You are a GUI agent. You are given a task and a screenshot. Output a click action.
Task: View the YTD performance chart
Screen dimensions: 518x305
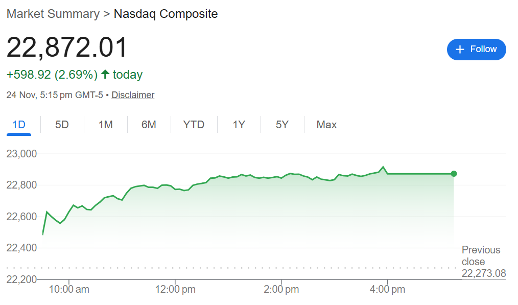tap(194, 124)
